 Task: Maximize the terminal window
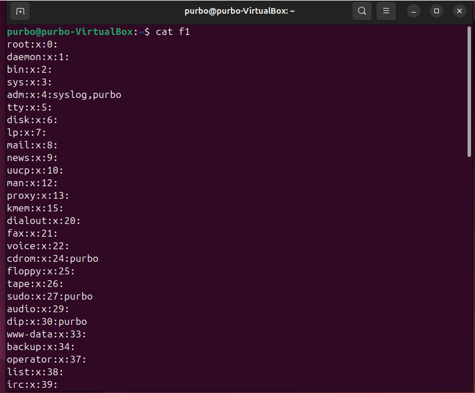click(437, 11)
